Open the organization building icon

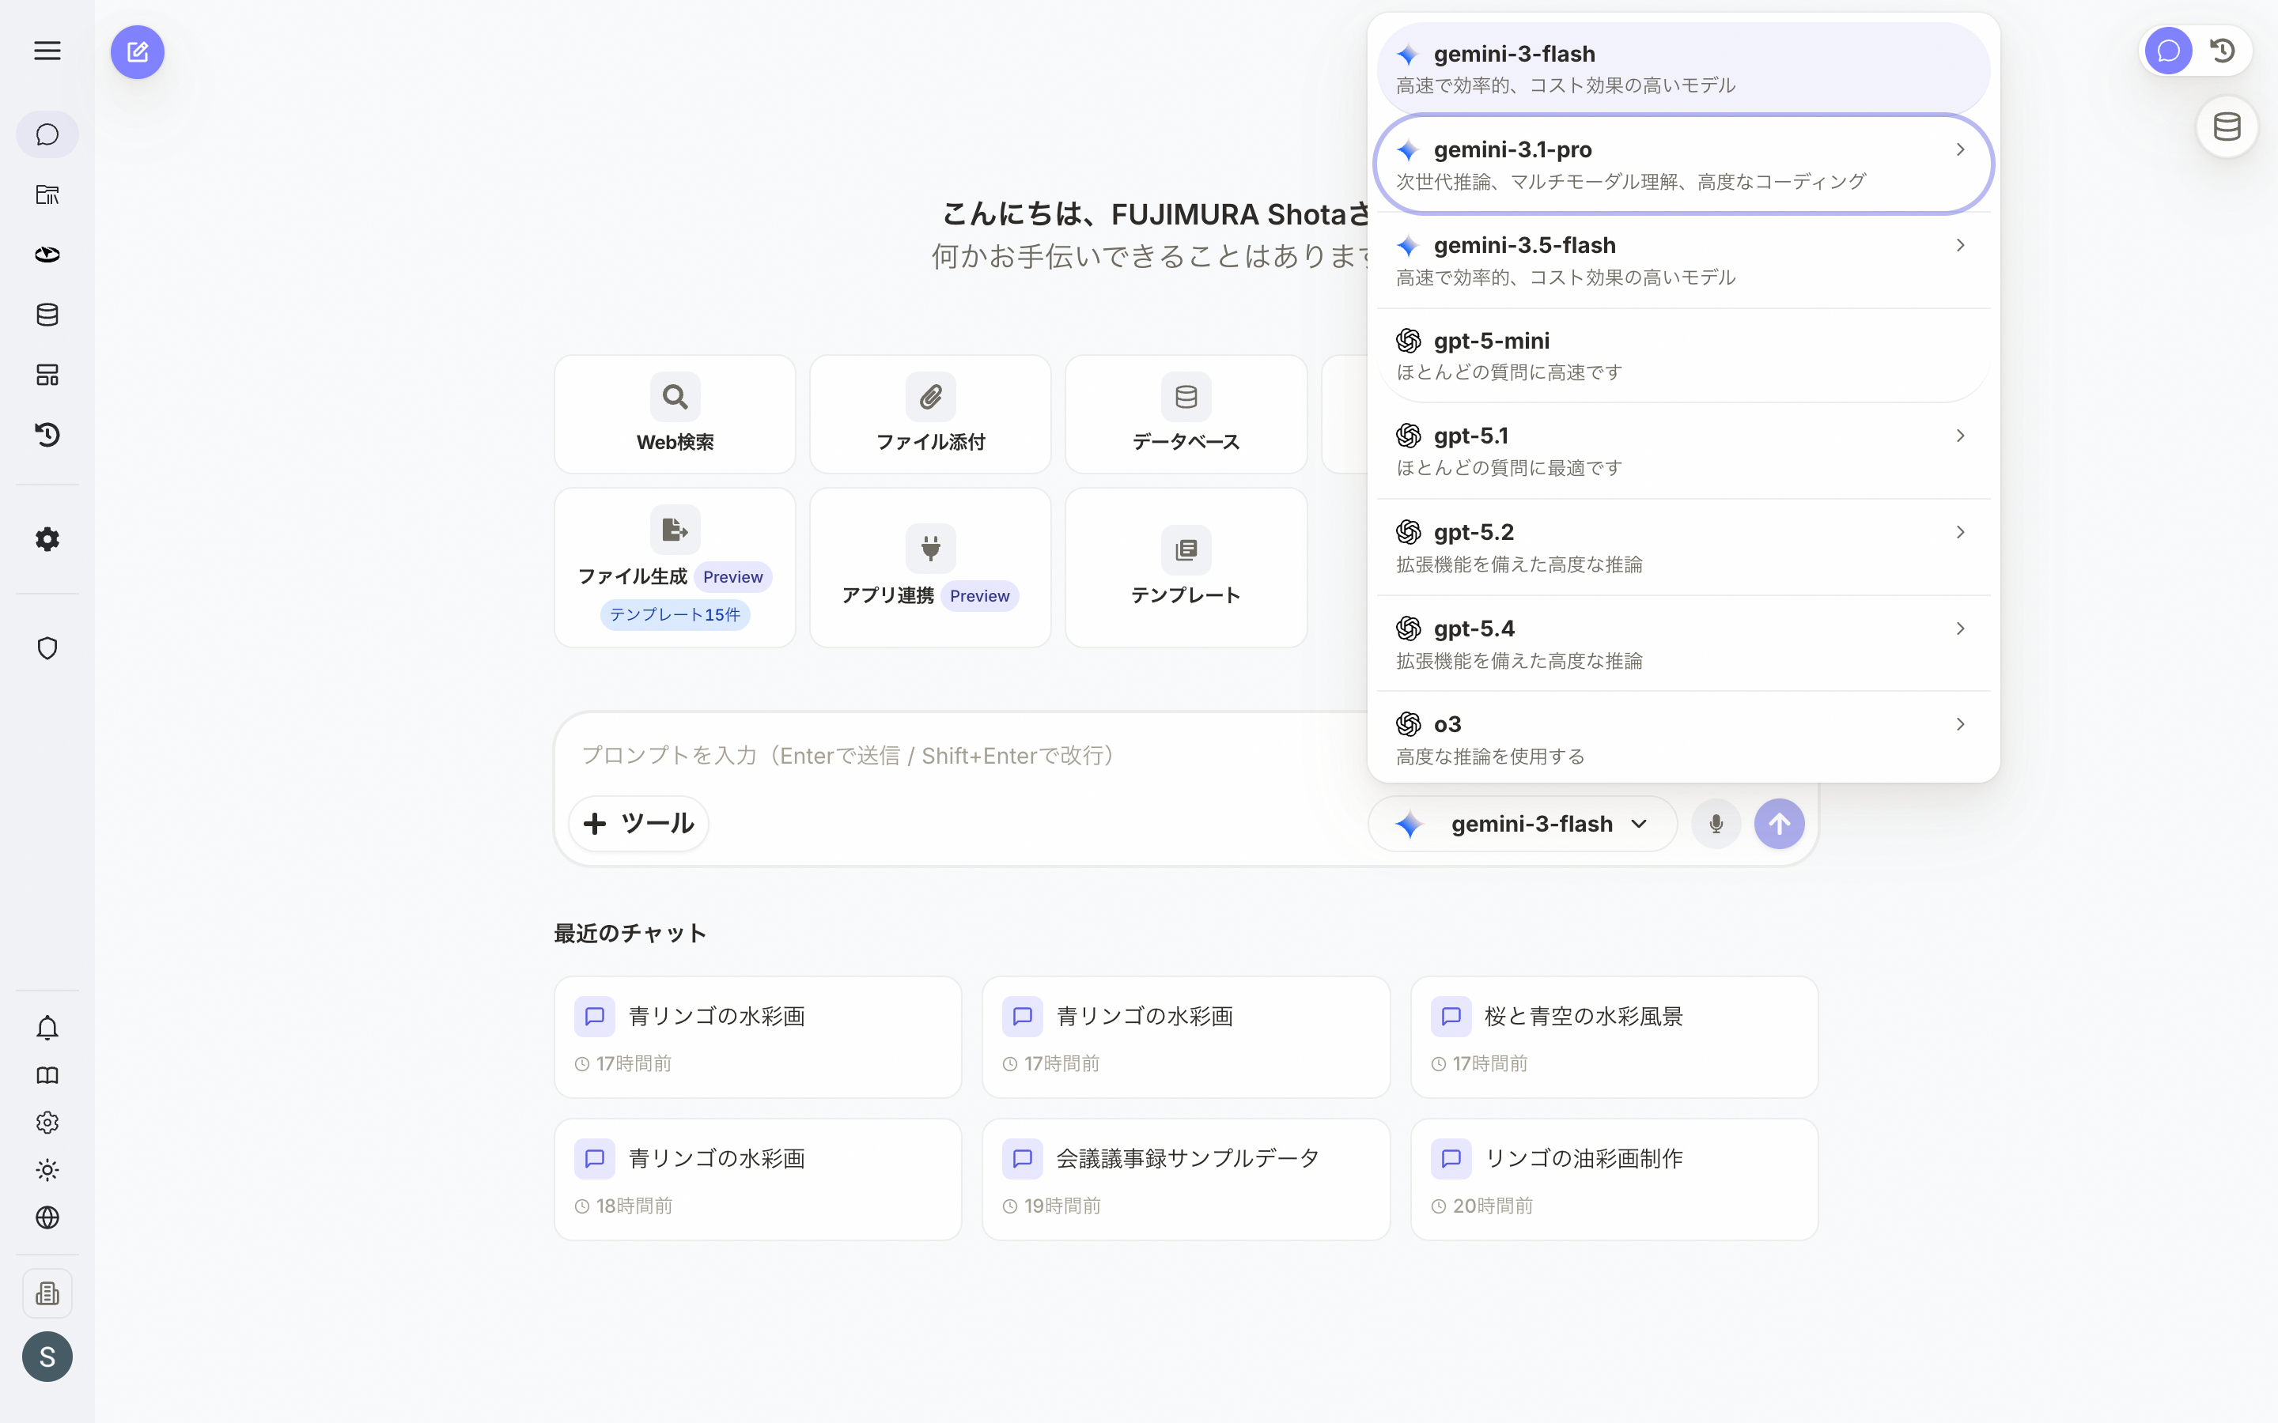[47, 1293]
